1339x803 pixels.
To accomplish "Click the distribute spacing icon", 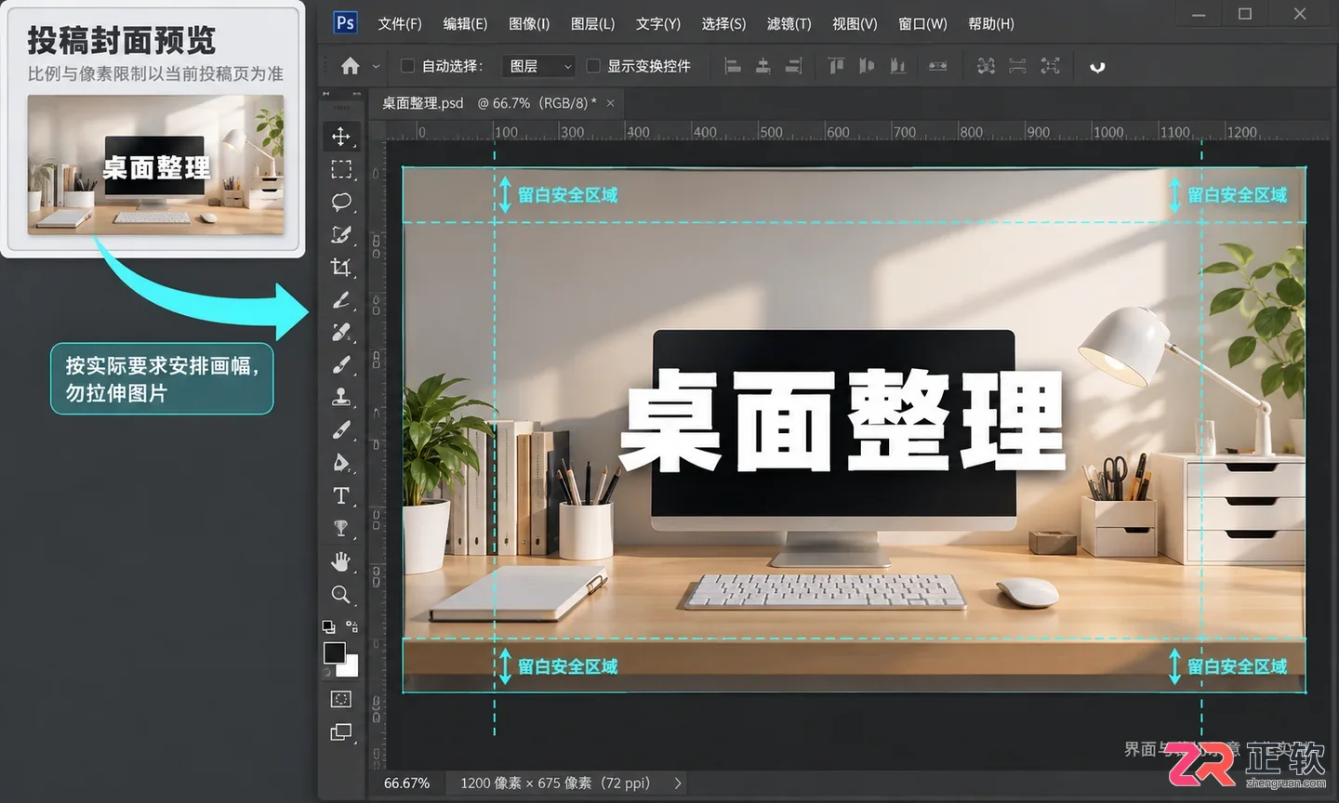I will click(x=938, y=66).
